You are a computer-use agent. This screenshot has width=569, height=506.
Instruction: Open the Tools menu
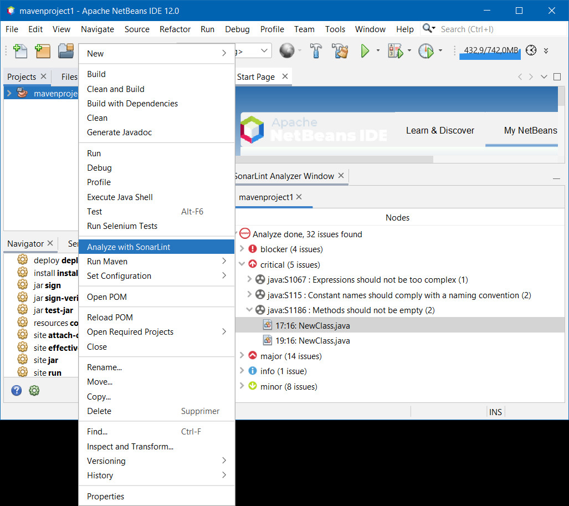(335, 29)
